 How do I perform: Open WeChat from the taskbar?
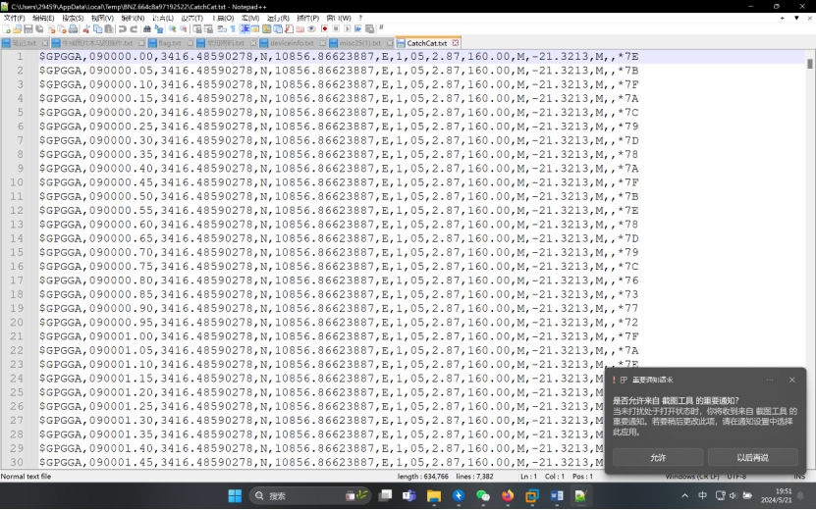(x=483, y=496)
